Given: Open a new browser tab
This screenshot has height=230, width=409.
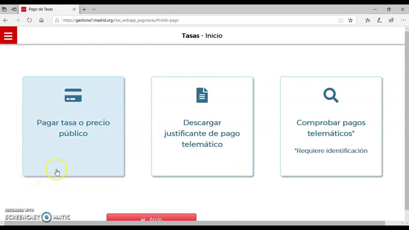Looking at the screenshot, I should click(84, 9).
